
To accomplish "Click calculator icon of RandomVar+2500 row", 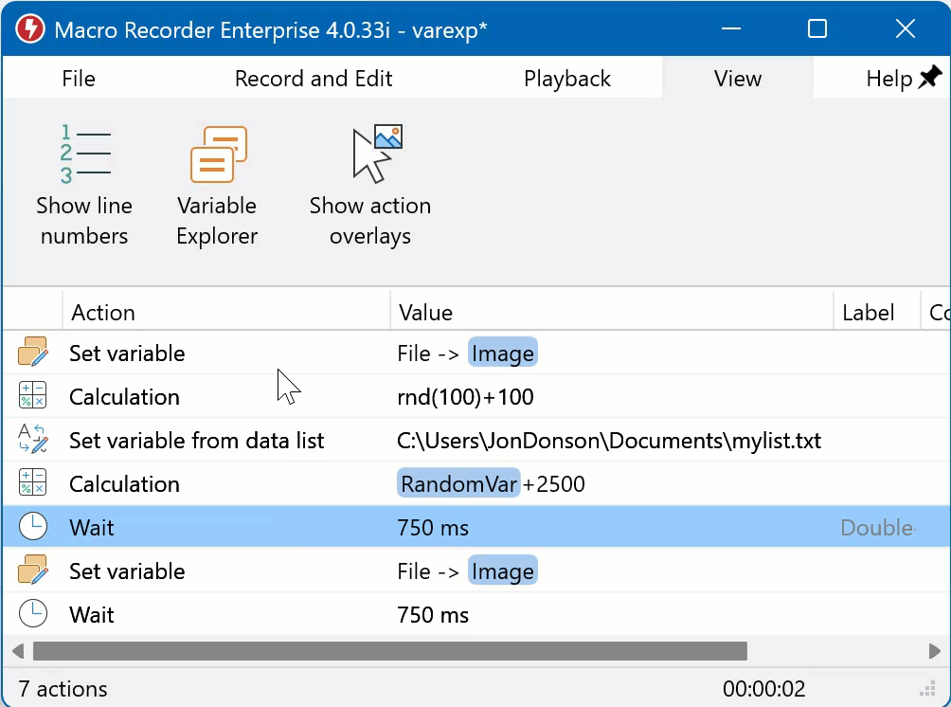I will coord(33,484).
